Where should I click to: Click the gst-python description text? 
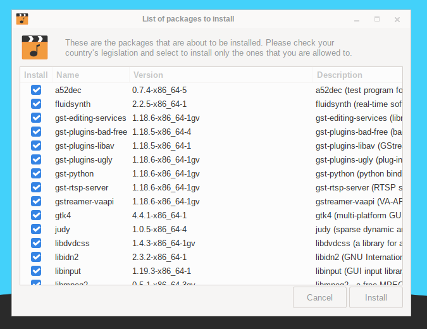coord(359,174)
